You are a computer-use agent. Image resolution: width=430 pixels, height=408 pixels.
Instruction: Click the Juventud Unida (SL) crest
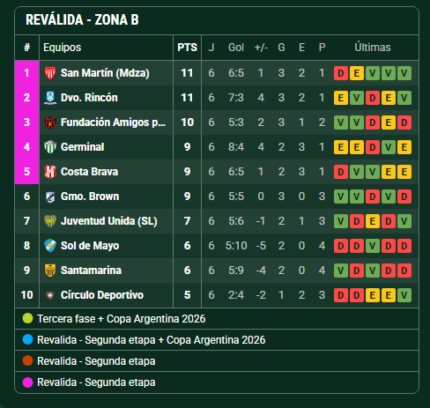pyautogui.click(x=50, y=221)
